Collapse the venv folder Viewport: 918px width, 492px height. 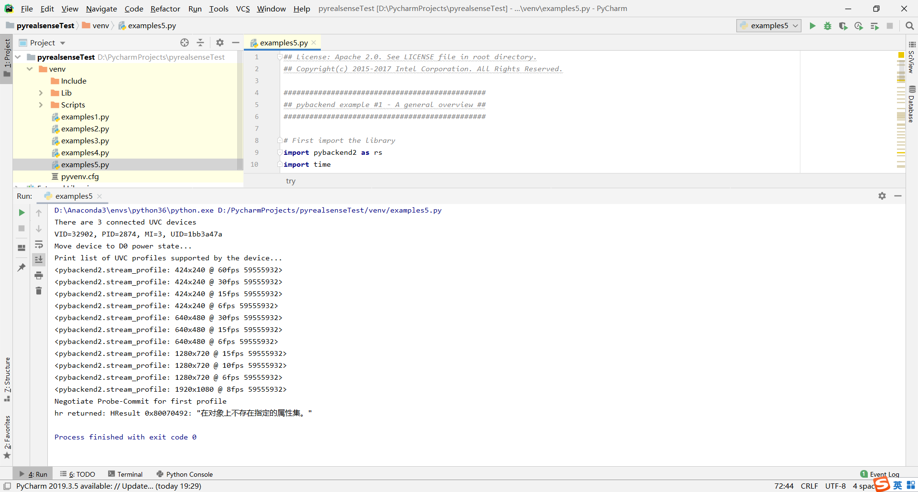(x=30, y=69)
